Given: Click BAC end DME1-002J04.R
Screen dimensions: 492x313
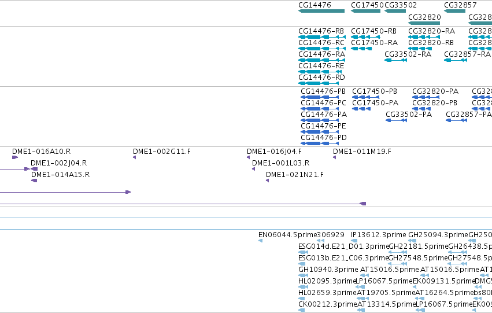Looking at the screenshot, I should click(x=58, y=163).
